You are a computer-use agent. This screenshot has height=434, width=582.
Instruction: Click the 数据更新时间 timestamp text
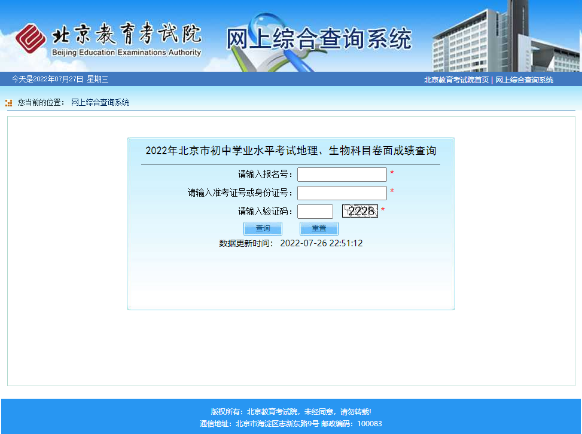(x=291, y=243)
